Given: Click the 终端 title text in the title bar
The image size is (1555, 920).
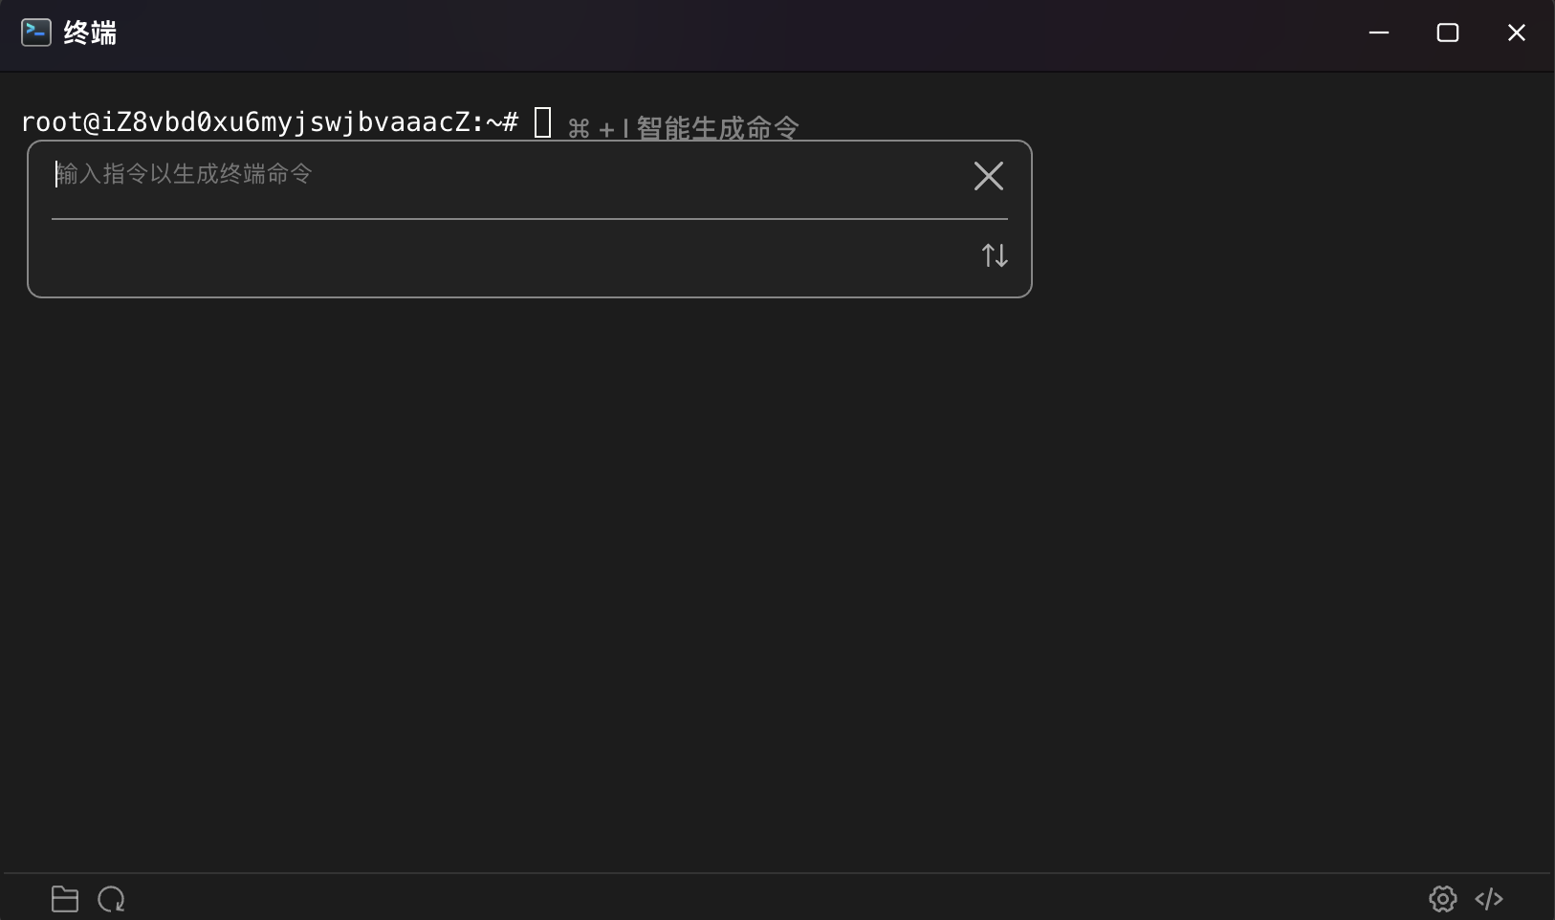Looking at the screenshot, I should [88, 32].
